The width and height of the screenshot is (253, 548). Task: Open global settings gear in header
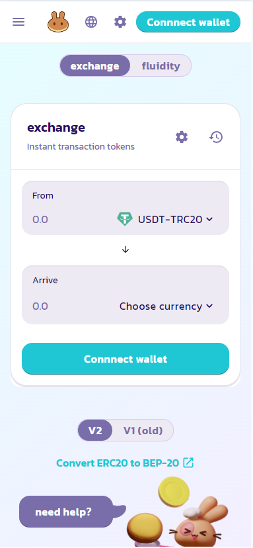point(120,22)
